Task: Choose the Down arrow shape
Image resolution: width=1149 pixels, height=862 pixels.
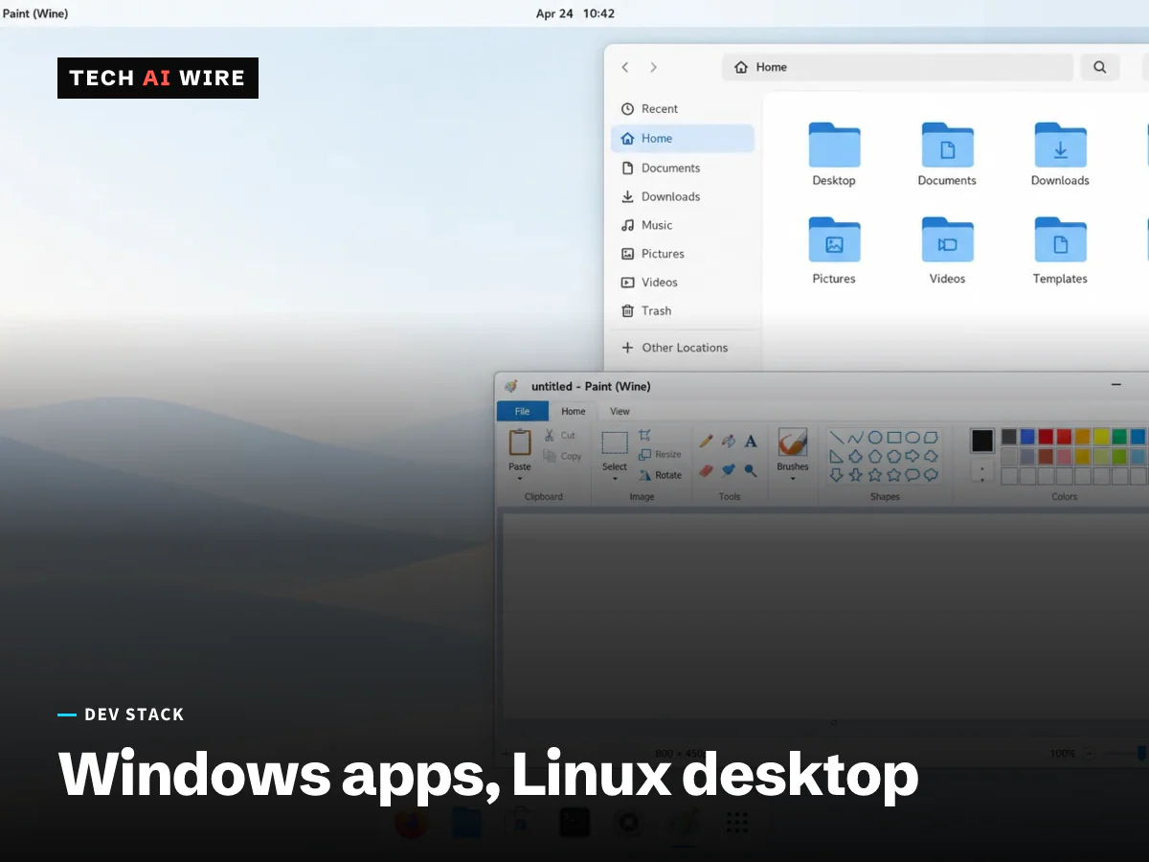Action: click(836, 475)
